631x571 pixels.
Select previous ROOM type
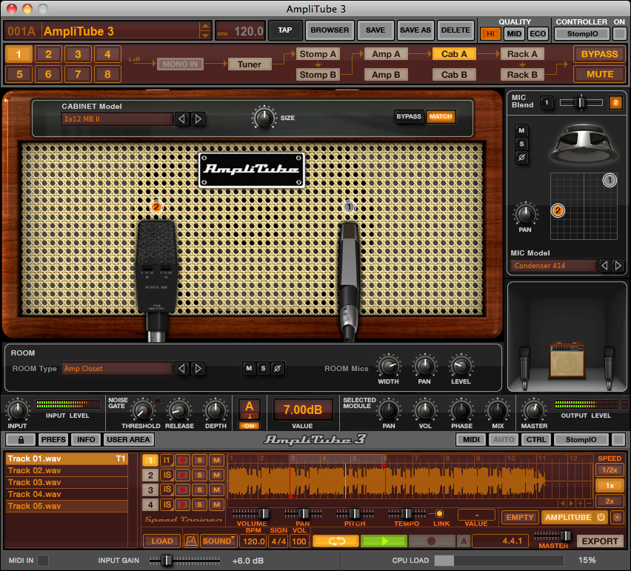pyautogui.click(x=182, y=369)
